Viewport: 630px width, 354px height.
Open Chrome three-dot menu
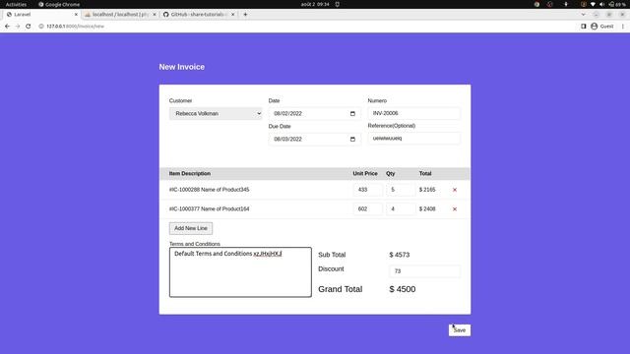pos(623,27)
